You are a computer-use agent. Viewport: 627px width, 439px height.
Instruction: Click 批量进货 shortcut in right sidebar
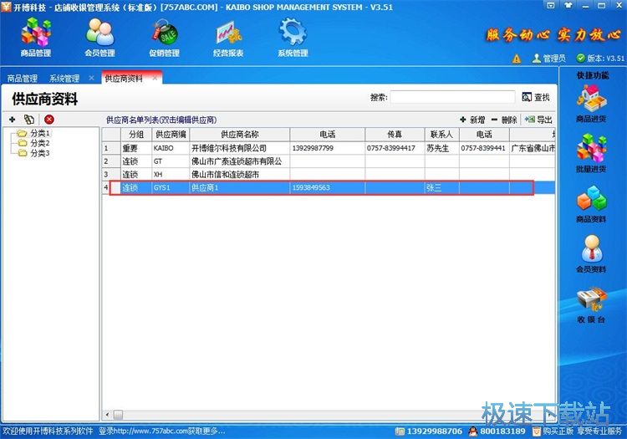[591, 156]
